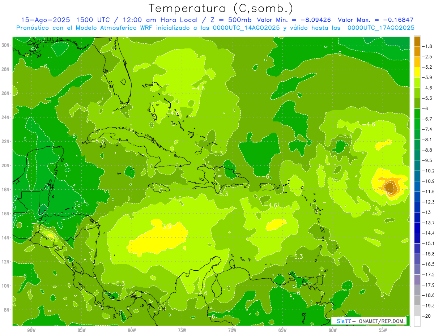The height and width of the screenshot is (335, 434).
Task: Click the "18N" latitude axis label
Action: 6,190
